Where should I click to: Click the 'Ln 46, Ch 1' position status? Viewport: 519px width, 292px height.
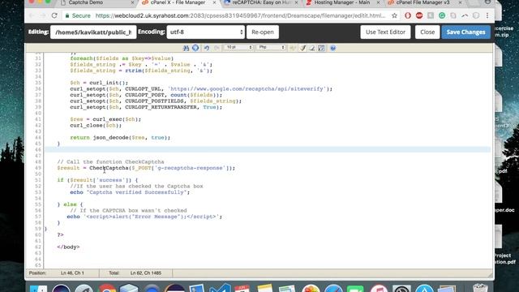point(72,273)
